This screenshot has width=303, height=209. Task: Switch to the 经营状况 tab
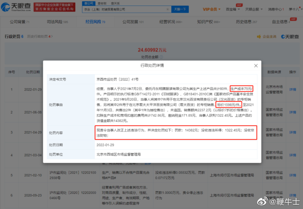pos(171,22)
